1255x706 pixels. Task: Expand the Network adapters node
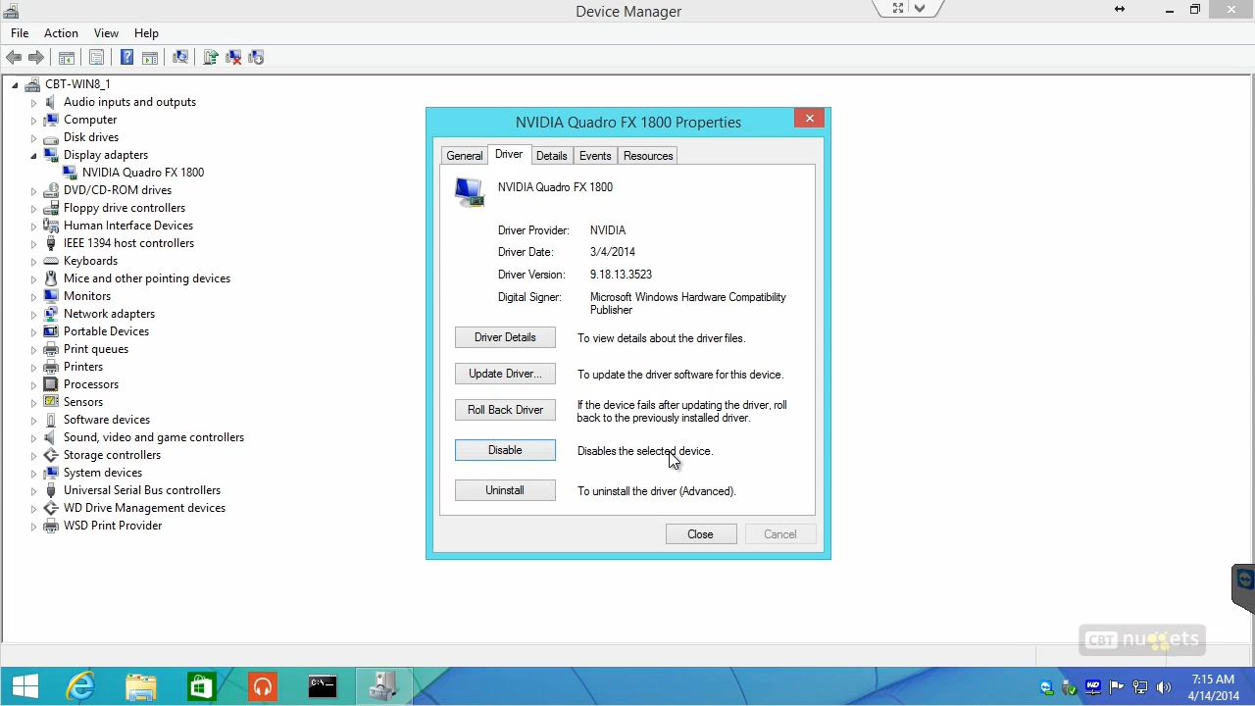click(x=33, y=314)
